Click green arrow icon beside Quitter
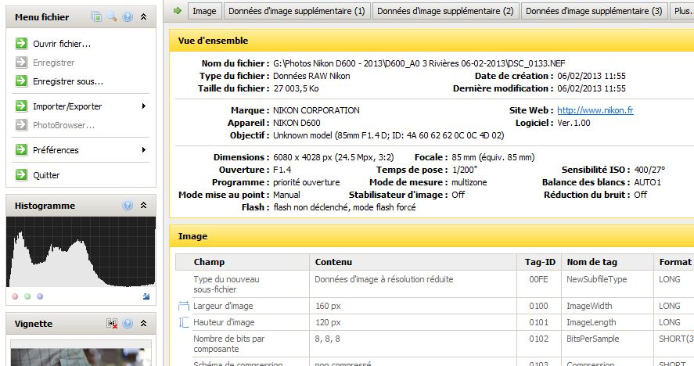The width and height of the screenshot is (694, 366). tap(21, 175)
